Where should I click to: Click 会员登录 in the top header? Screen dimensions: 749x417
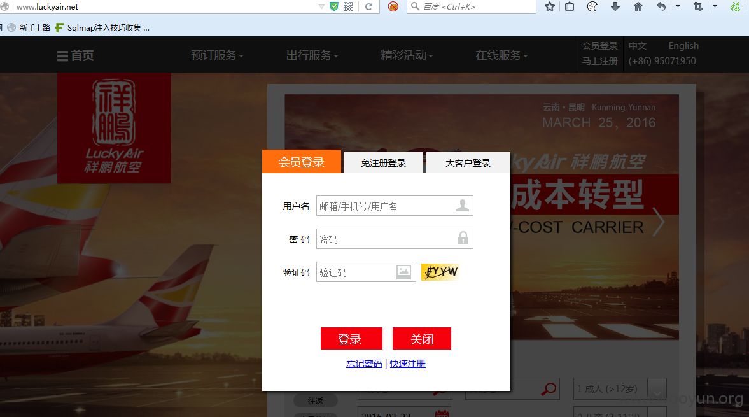pos(599,46)
